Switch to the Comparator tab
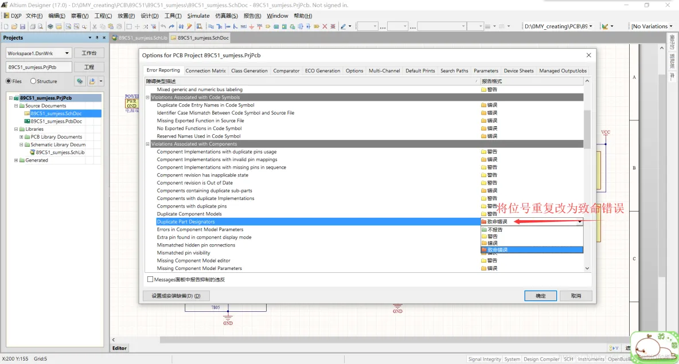679x364 pixels. 286,71
